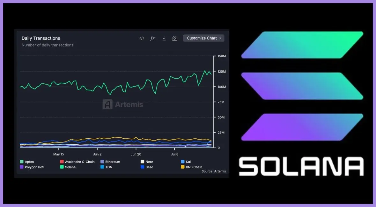Toggle the Polygon PoS legend swatch
The image size is (376, 207).
coord(22,167)
